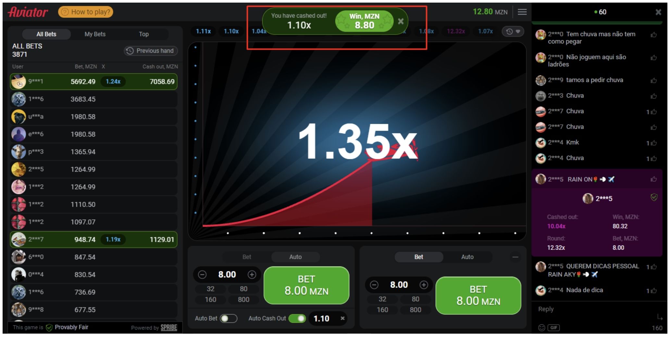This screenshot has height=337, width=670.
Task: Open the hamburger menu icon
Action: click(522, 12)
